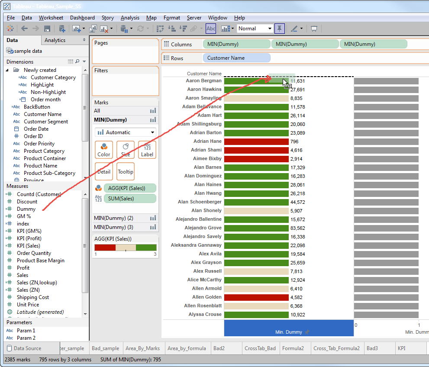This screenshot has width=429, height=367.
Task: Open the Format menu
Action: [172, 18]
